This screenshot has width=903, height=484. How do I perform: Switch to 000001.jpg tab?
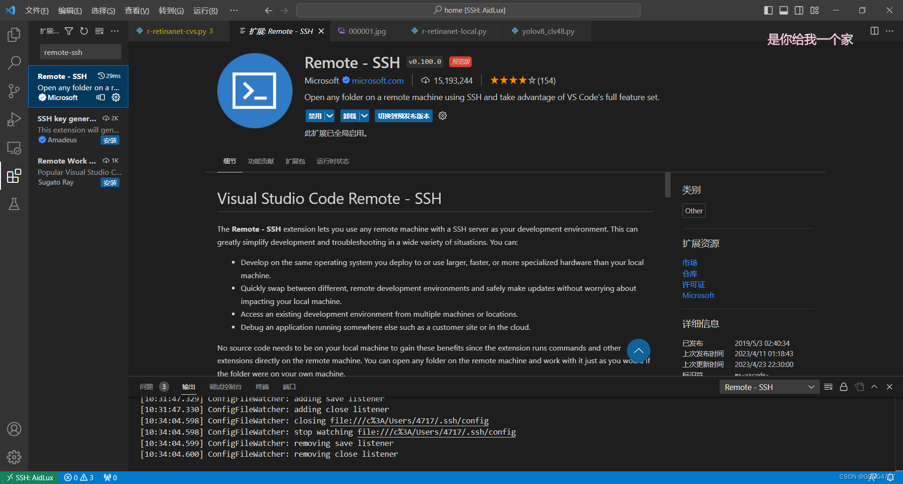(x=367, y=31)
